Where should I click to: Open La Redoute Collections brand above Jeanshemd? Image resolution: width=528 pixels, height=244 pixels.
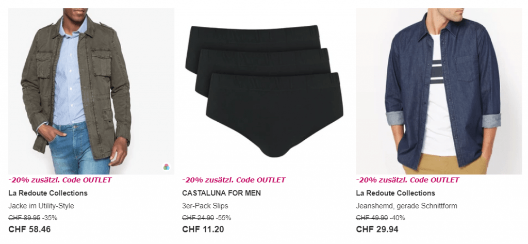pos(395,193)
